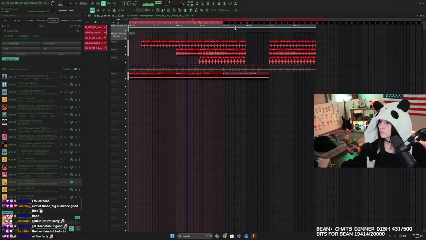Open the TOOLS menu

41,3
